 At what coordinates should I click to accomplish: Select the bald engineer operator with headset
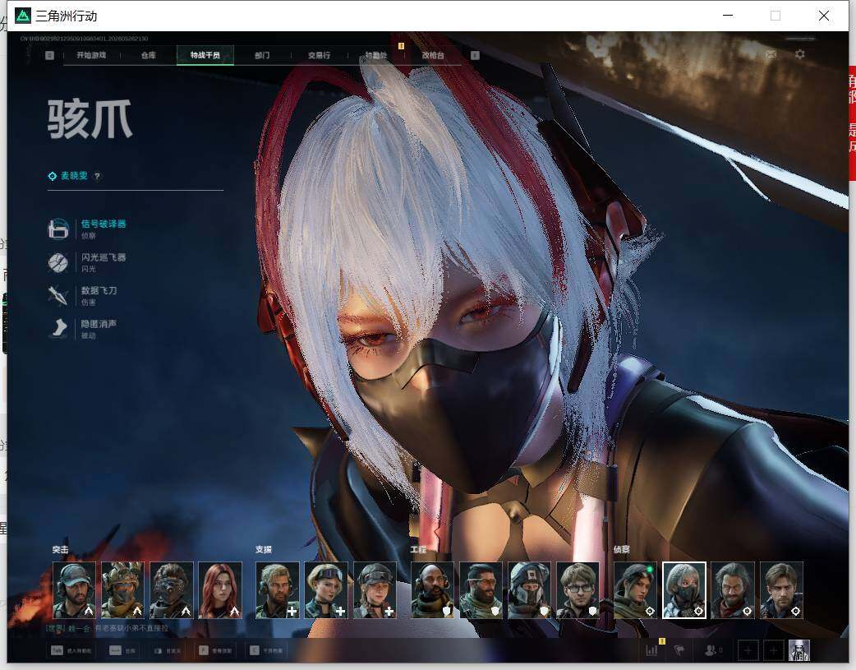tap(432, 590)
